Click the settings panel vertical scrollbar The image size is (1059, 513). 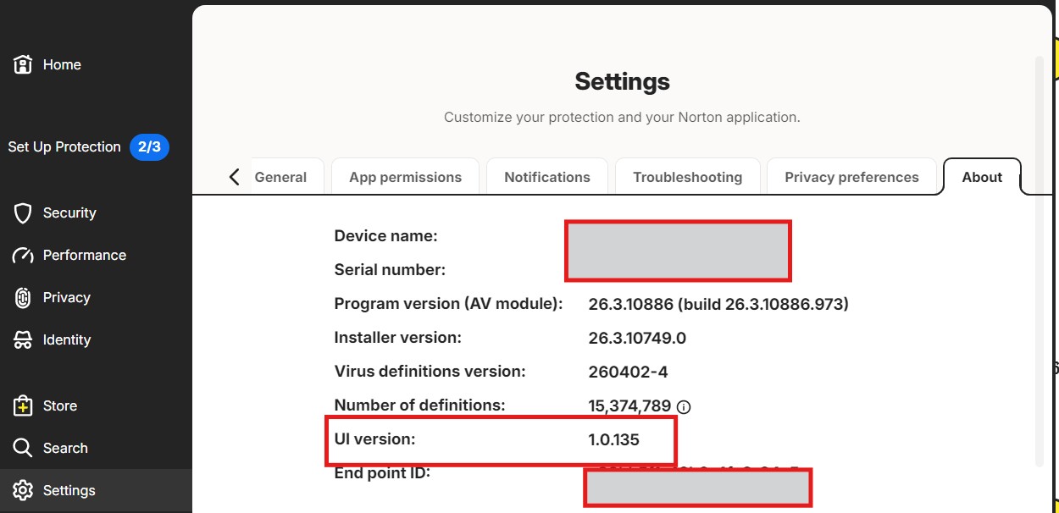(1040, 262)
